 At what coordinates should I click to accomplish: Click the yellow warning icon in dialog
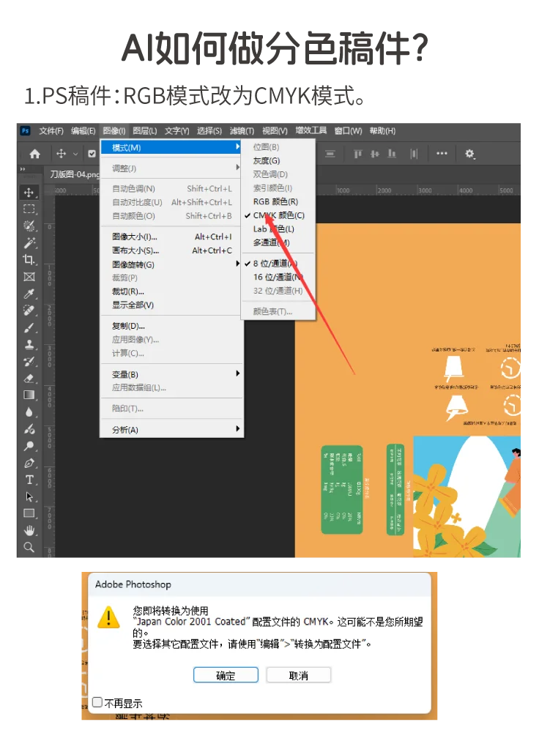click(x=108, y=617)
